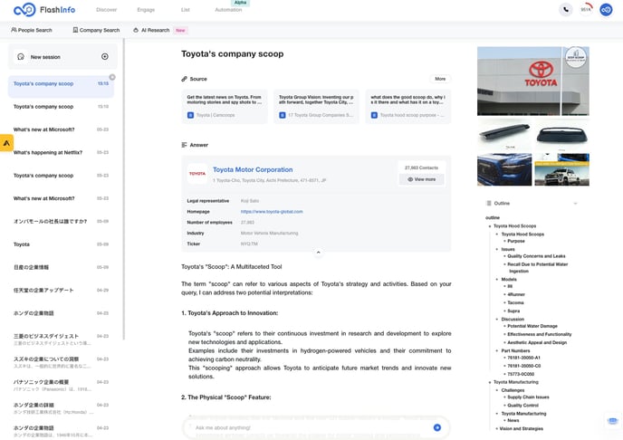Image resolution: width=623 pixels, height=440 pixels.
Task: Select Purpose in the outline
Action: point(516,241)
